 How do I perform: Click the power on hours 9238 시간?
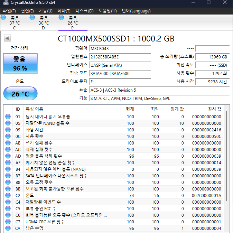pyautogui.click(x=213, y=82)
